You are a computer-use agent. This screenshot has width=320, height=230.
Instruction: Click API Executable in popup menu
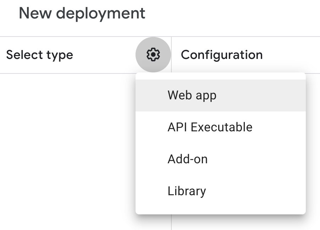(x=221, y=127)
